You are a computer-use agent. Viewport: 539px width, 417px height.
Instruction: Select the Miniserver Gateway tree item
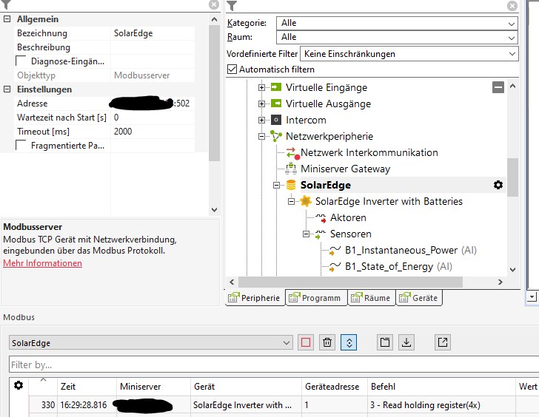click(x=345, y=169)
